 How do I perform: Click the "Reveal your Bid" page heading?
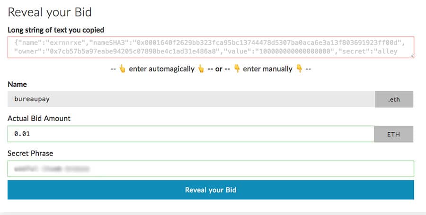[x=50, y=12]
